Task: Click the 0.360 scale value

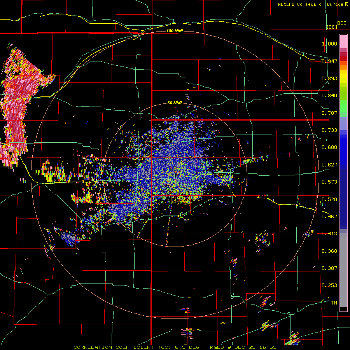Action: click(329, 251)
